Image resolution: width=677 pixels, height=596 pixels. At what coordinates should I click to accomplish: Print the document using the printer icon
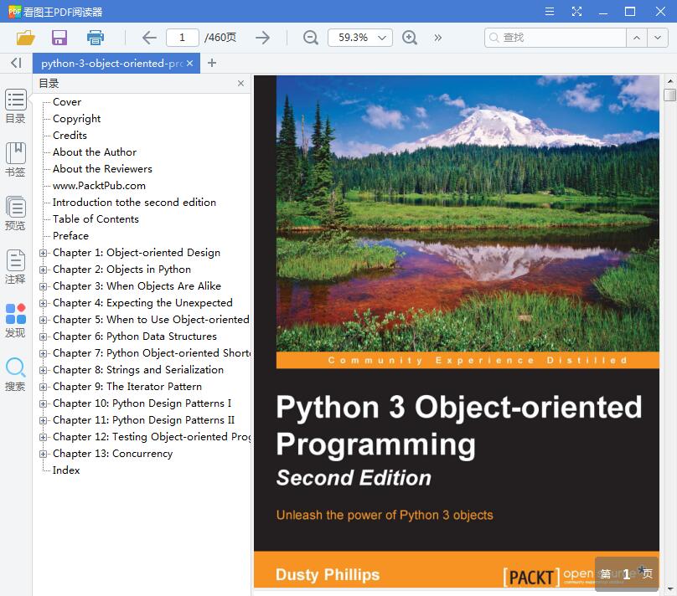95,38
